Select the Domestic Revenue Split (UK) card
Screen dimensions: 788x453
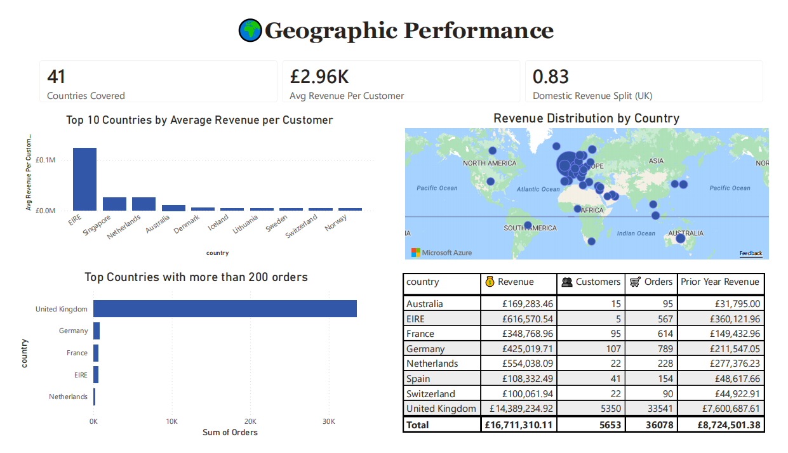[644, 81]
